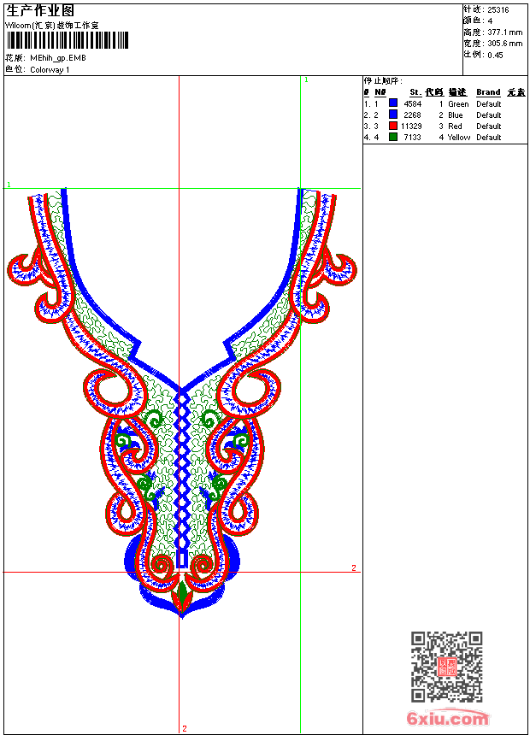Image resolution: width=530 pixels, height=735 pixels.
Task: Click the QR code image
Action: tap(446, 667)
